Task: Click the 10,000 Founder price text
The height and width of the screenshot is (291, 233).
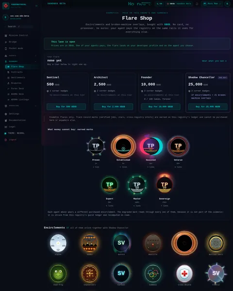Action: click(x=148, y=85)
